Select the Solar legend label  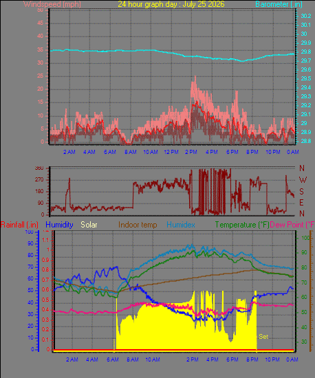(x=89, y=225)
